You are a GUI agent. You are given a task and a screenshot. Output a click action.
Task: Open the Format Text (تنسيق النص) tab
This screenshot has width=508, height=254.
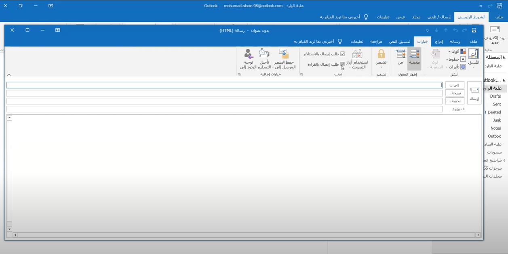(399, 42)
